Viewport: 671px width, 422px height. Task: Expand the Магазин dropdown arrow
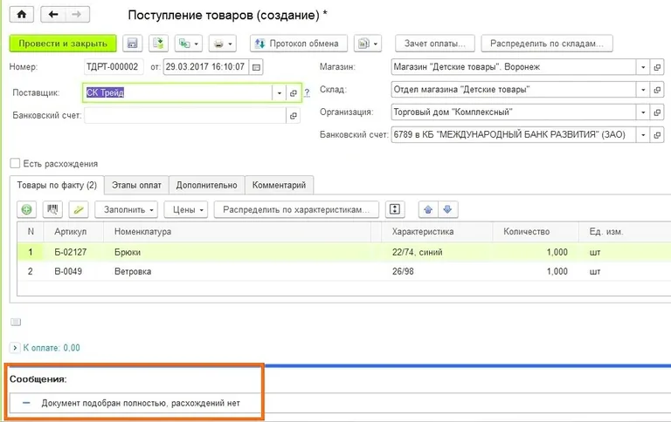tap(643, 67)
